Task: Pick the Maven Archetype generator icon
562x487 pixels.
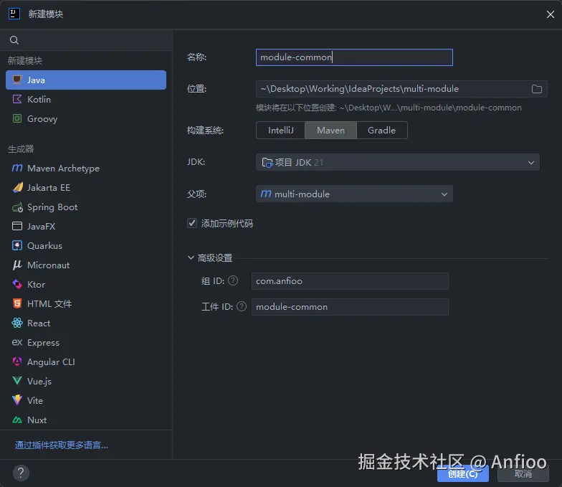Action: [17, 168]
